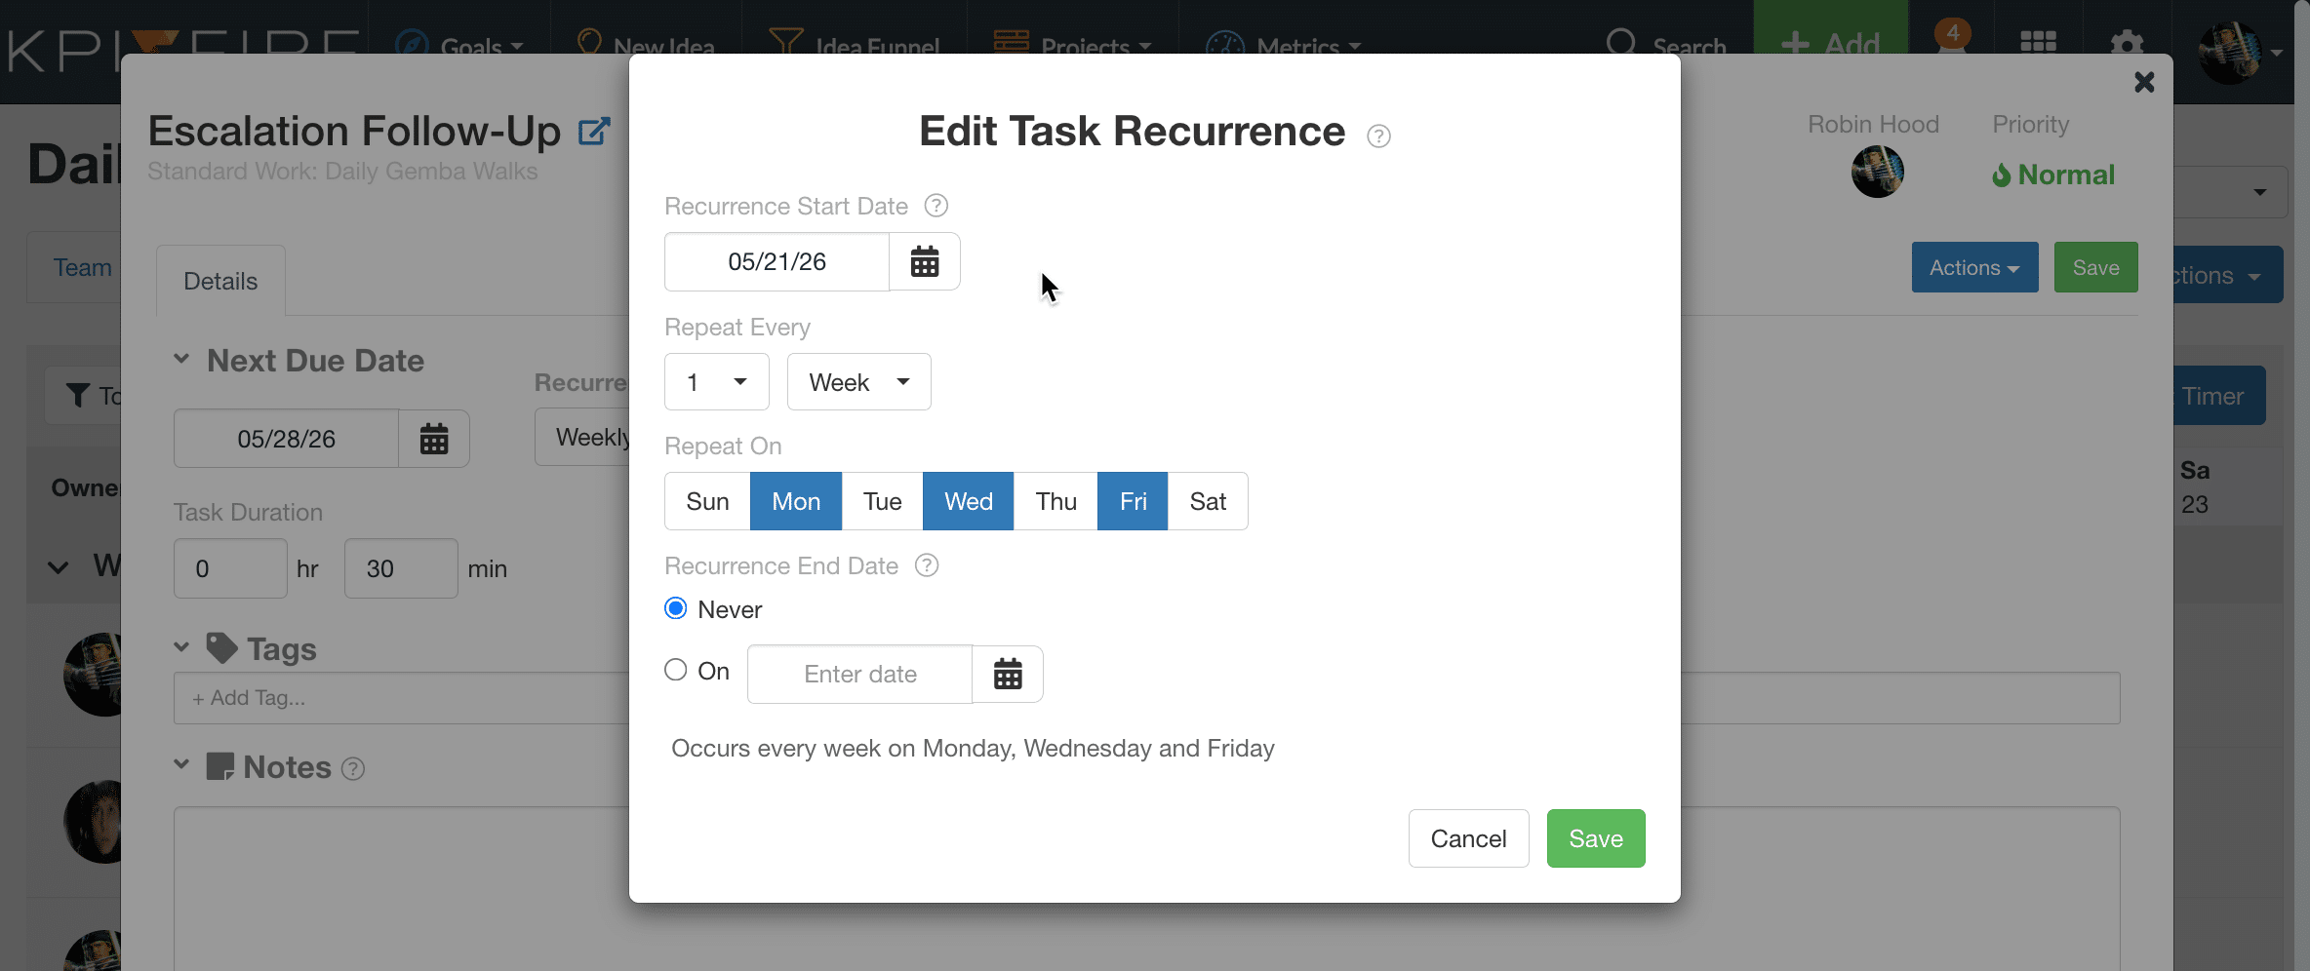Screen dimensions: 2310x971
Task: Collapse the Notes section
Action: point(181,765)
